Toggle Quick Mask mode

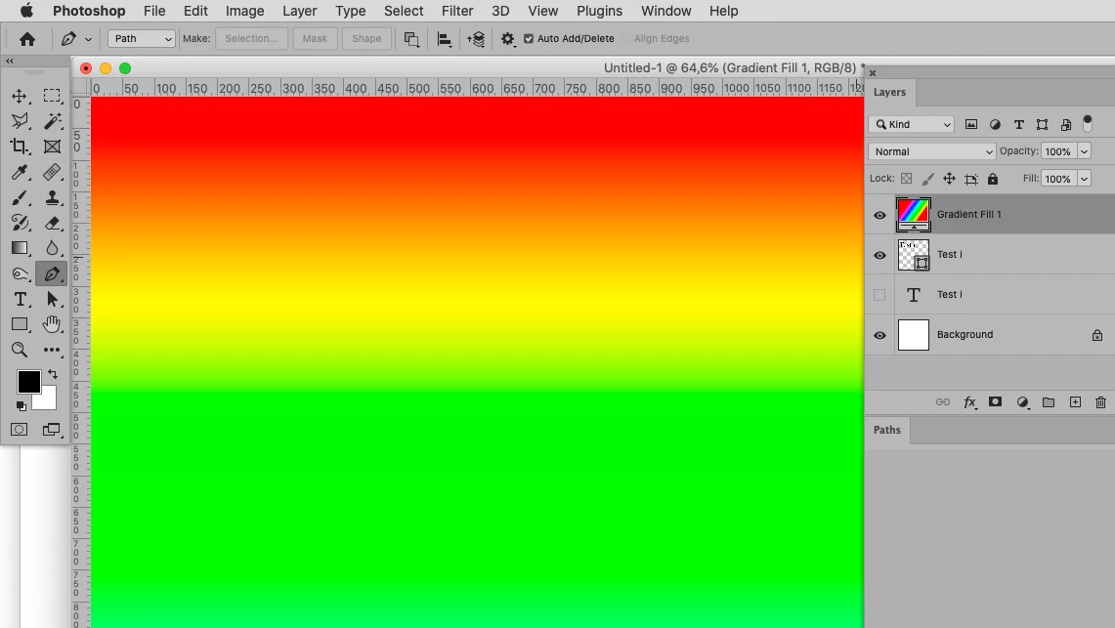click(20, 429)
